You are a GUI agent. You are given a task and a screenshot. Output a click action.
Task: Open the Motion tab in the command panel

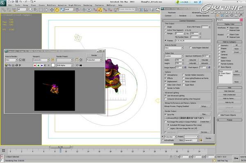coord(232,15)
